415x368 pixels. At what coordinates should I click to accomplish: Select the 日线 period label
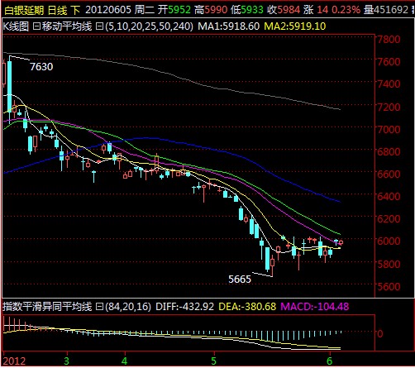tap(57, 10)
